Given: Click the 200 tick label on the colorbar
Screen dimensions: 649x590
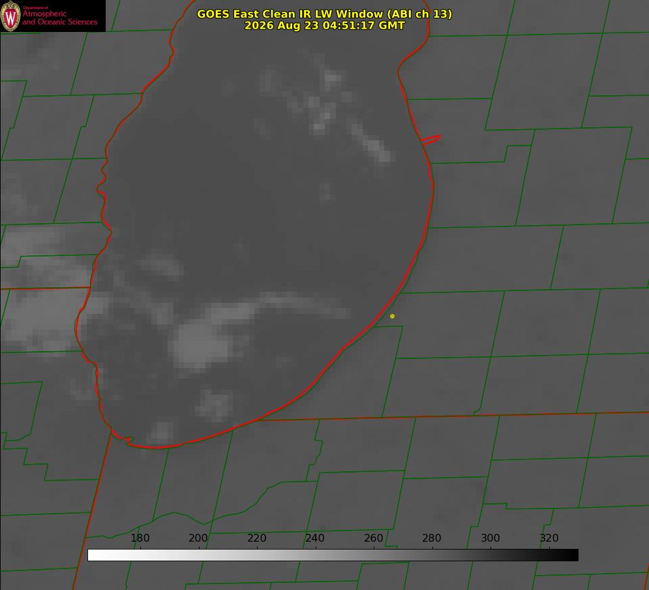Looking at the screenshot, I should [198, 538].
